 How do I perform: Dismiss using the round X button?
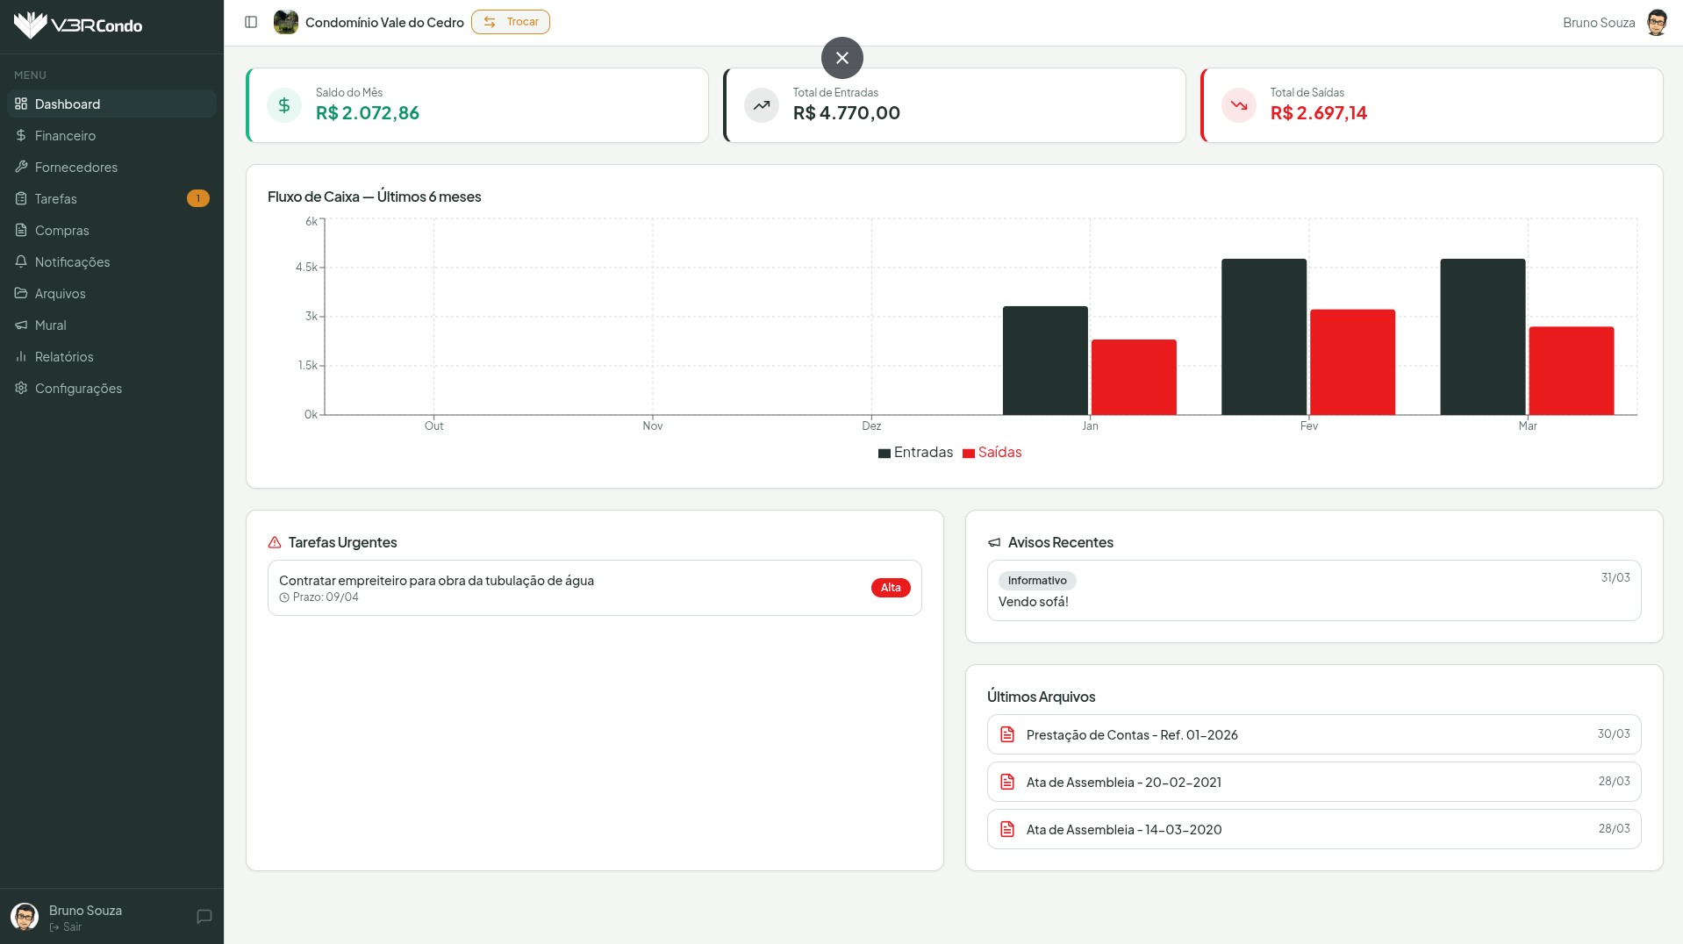point(841,58)
